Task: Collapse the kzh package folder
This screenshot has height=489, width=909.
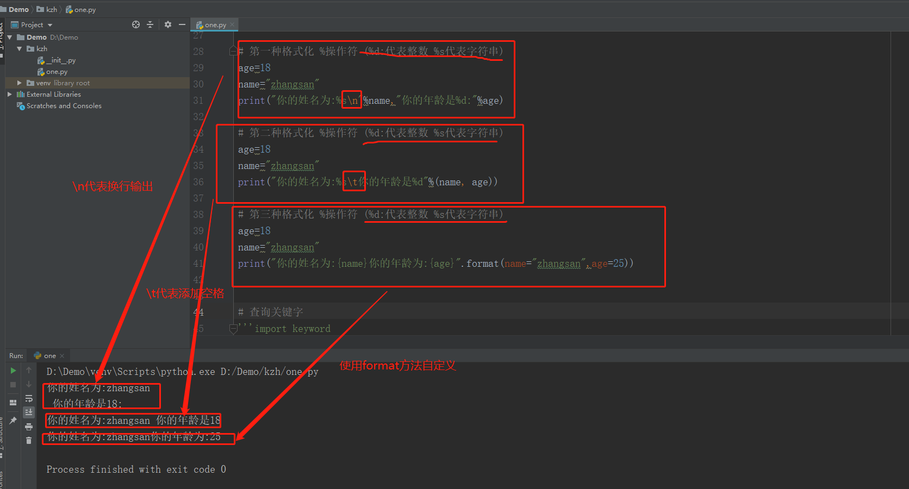Action: point(20,48)
